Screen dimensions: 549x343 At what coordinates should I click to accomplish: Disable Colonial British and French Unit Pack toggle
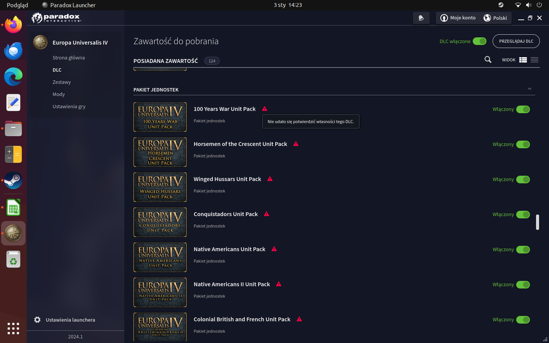tap(523, 320)
